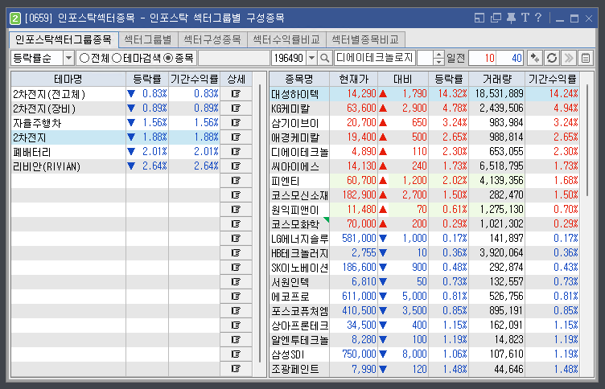Switch to 인포스탁섹터그룹종목 tab
The image size is (605, 389).
tap(64, 39)
